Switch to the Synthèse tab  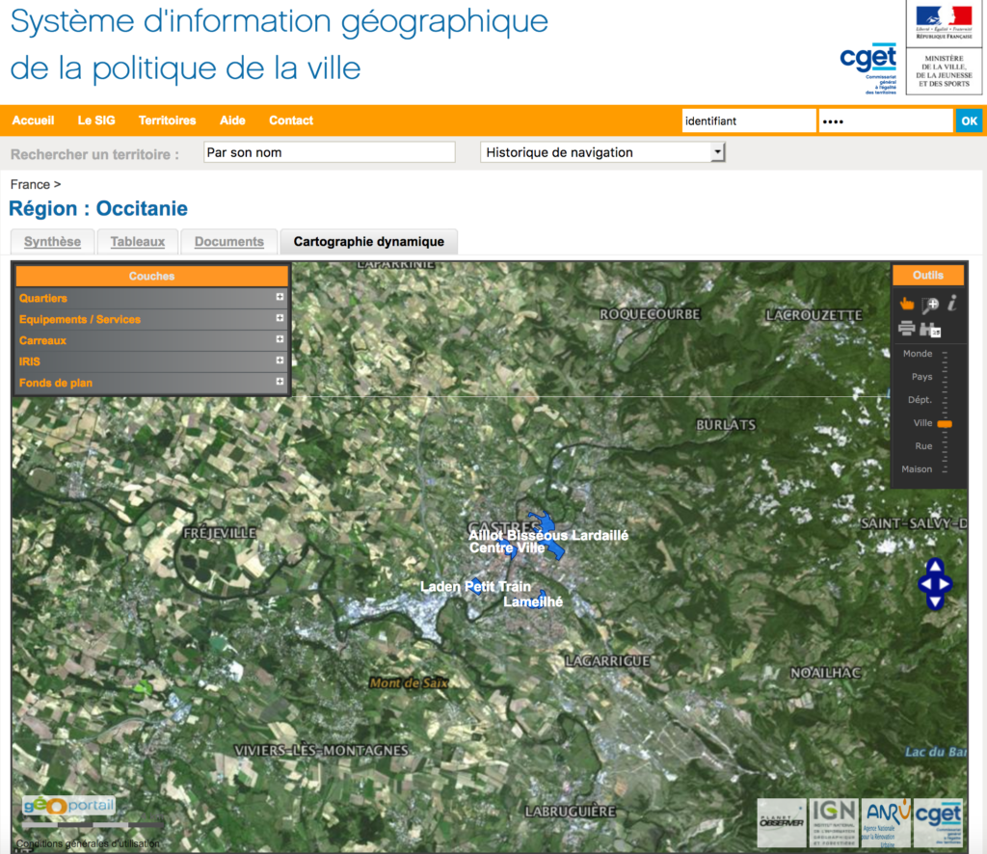pyautogui.click(x=52, y=241)
